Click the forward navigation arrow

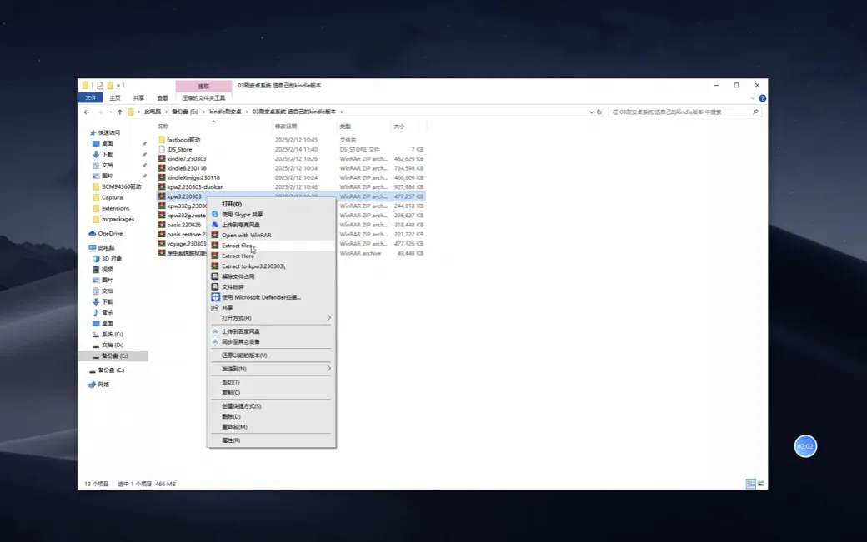(x=99, y=112)
